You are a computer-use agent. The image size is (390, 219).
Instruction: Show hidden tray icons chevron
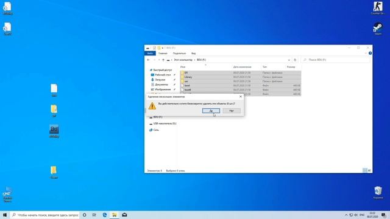coord(346,215)
